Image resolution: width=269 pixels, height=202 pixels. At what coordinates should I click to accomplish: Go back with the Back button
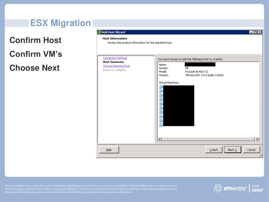pyautogui.click(x=214, y=150)
